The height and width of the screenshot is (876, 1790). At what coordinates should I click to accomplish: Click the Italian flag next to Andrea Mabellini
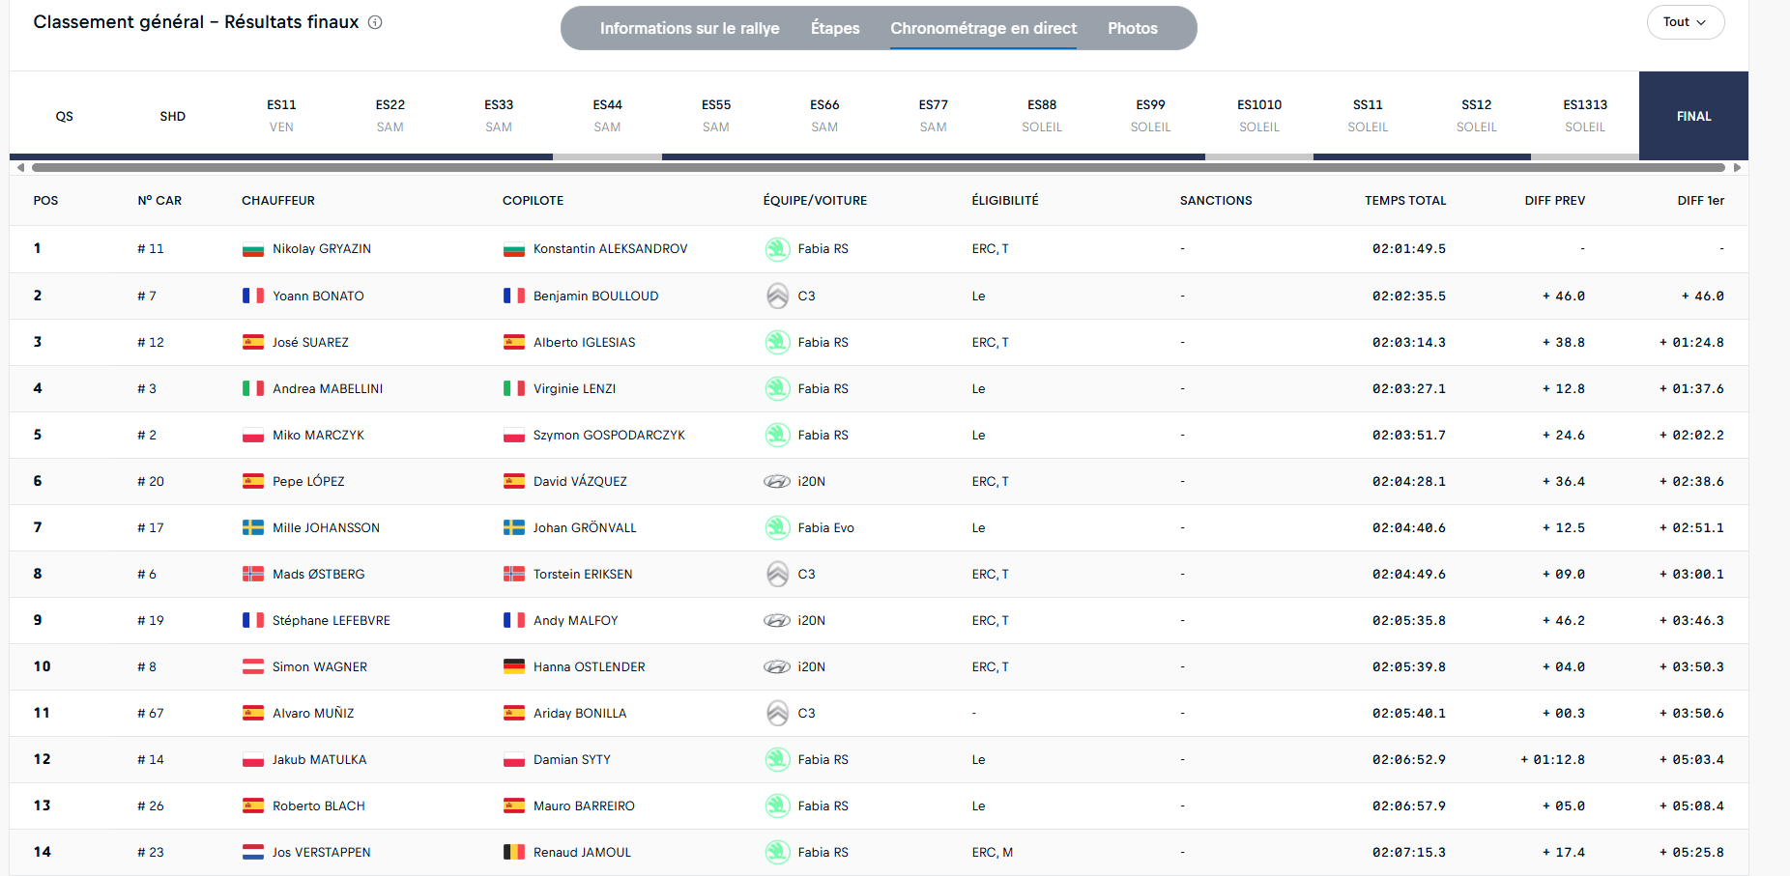(253, 388)
